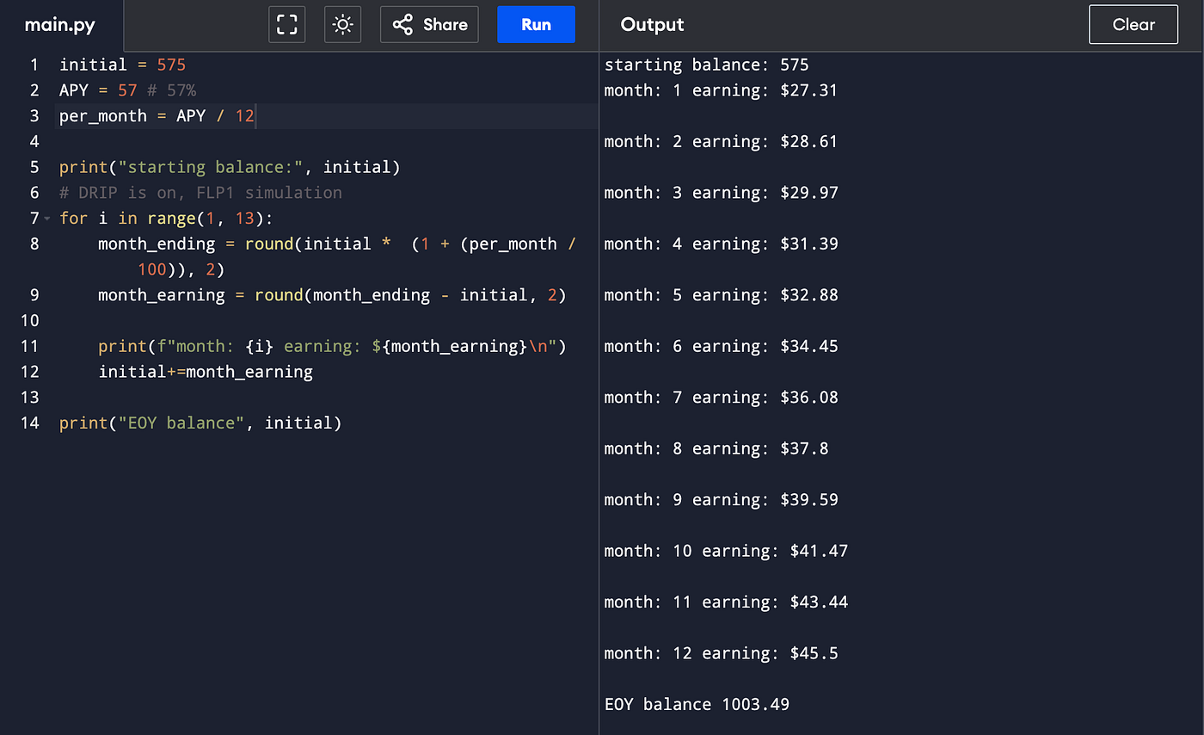Click output 'month: 12 earning: $45.5'

point(721,653)
